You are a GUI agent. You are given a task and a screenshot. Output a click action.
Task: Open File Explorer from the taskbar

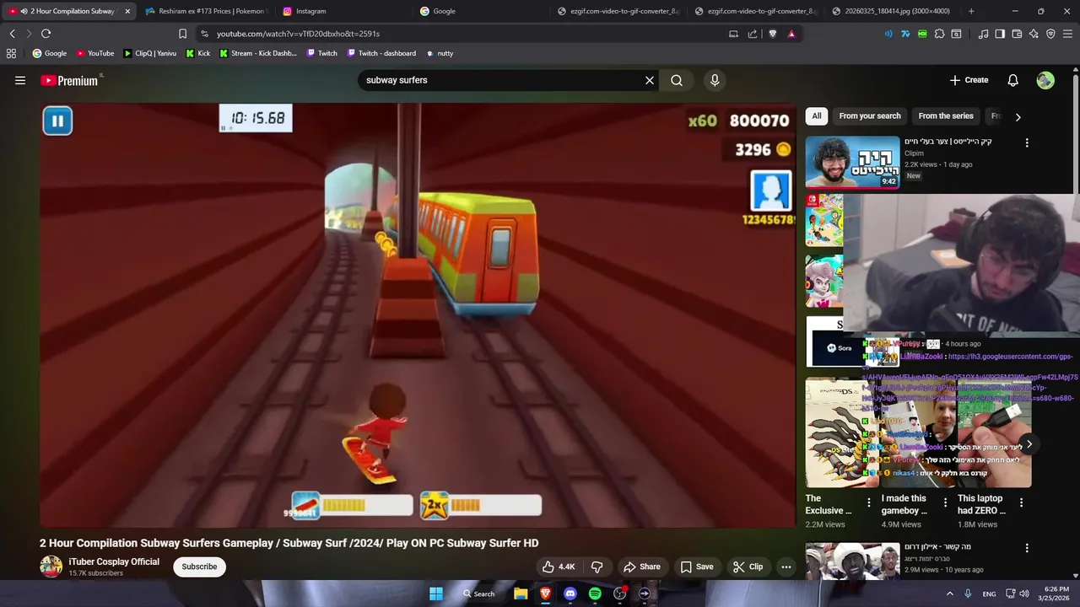point(521,594)
